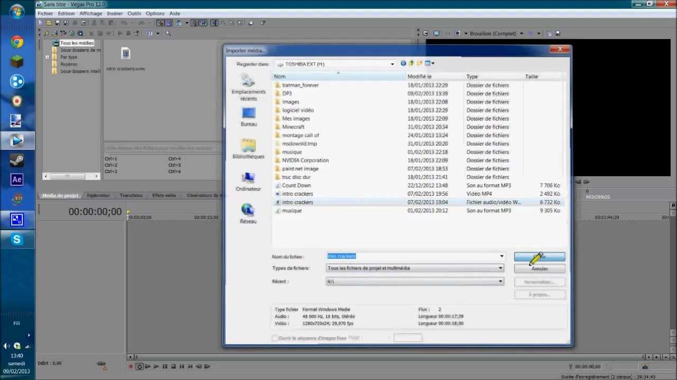
Task: Click the New project toolbar icon
Action: coord(40,23)
